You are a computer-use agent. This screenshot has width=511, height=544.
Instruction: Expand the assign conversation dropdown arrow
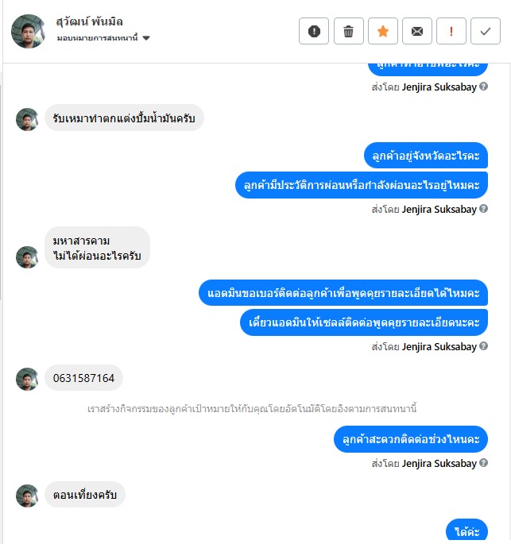tap(146, 38)
